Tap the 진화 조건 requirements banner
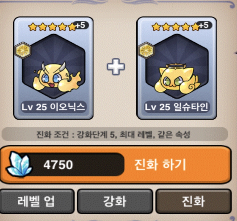The height and width of the screenshot is (221, 237). click(115, 134)
